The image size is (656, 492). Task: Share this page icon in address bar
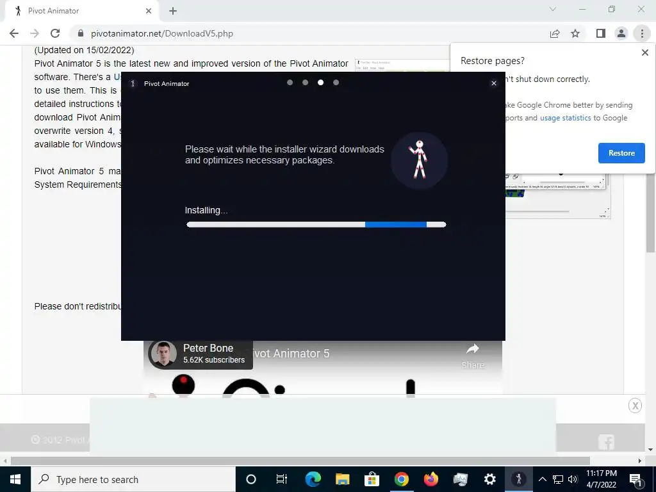555,33
